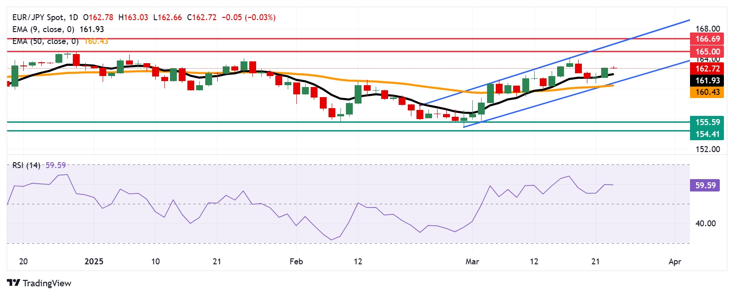Click the 152.00 price axis label

[x=707, y=149]
